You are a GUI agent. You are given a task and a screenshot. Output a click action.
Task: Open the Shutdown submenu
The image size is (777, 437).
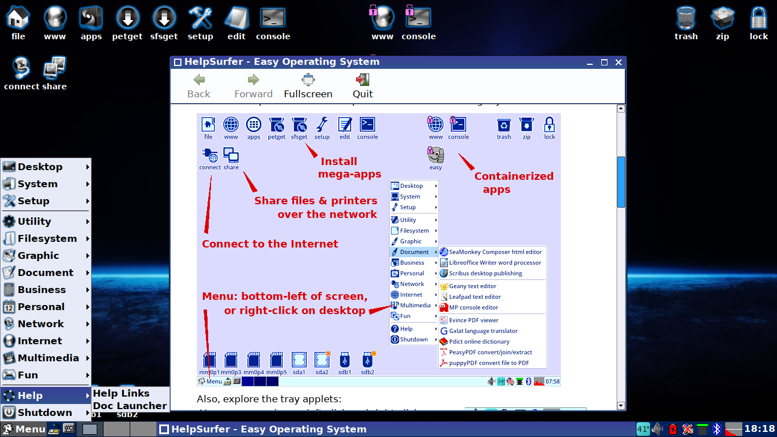(x=46, y=413)
